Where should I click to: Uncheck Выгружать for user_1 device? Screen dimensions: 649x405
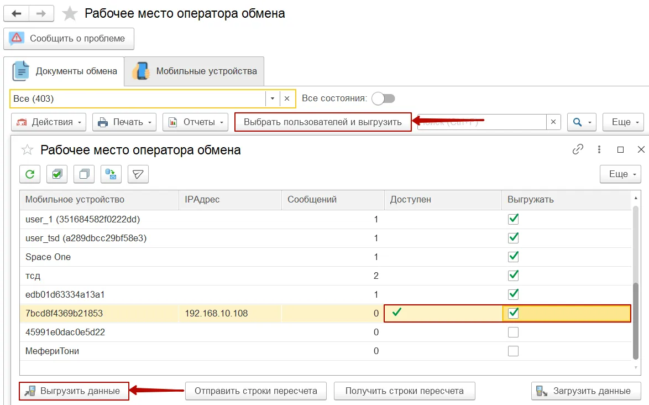[513, 219]
